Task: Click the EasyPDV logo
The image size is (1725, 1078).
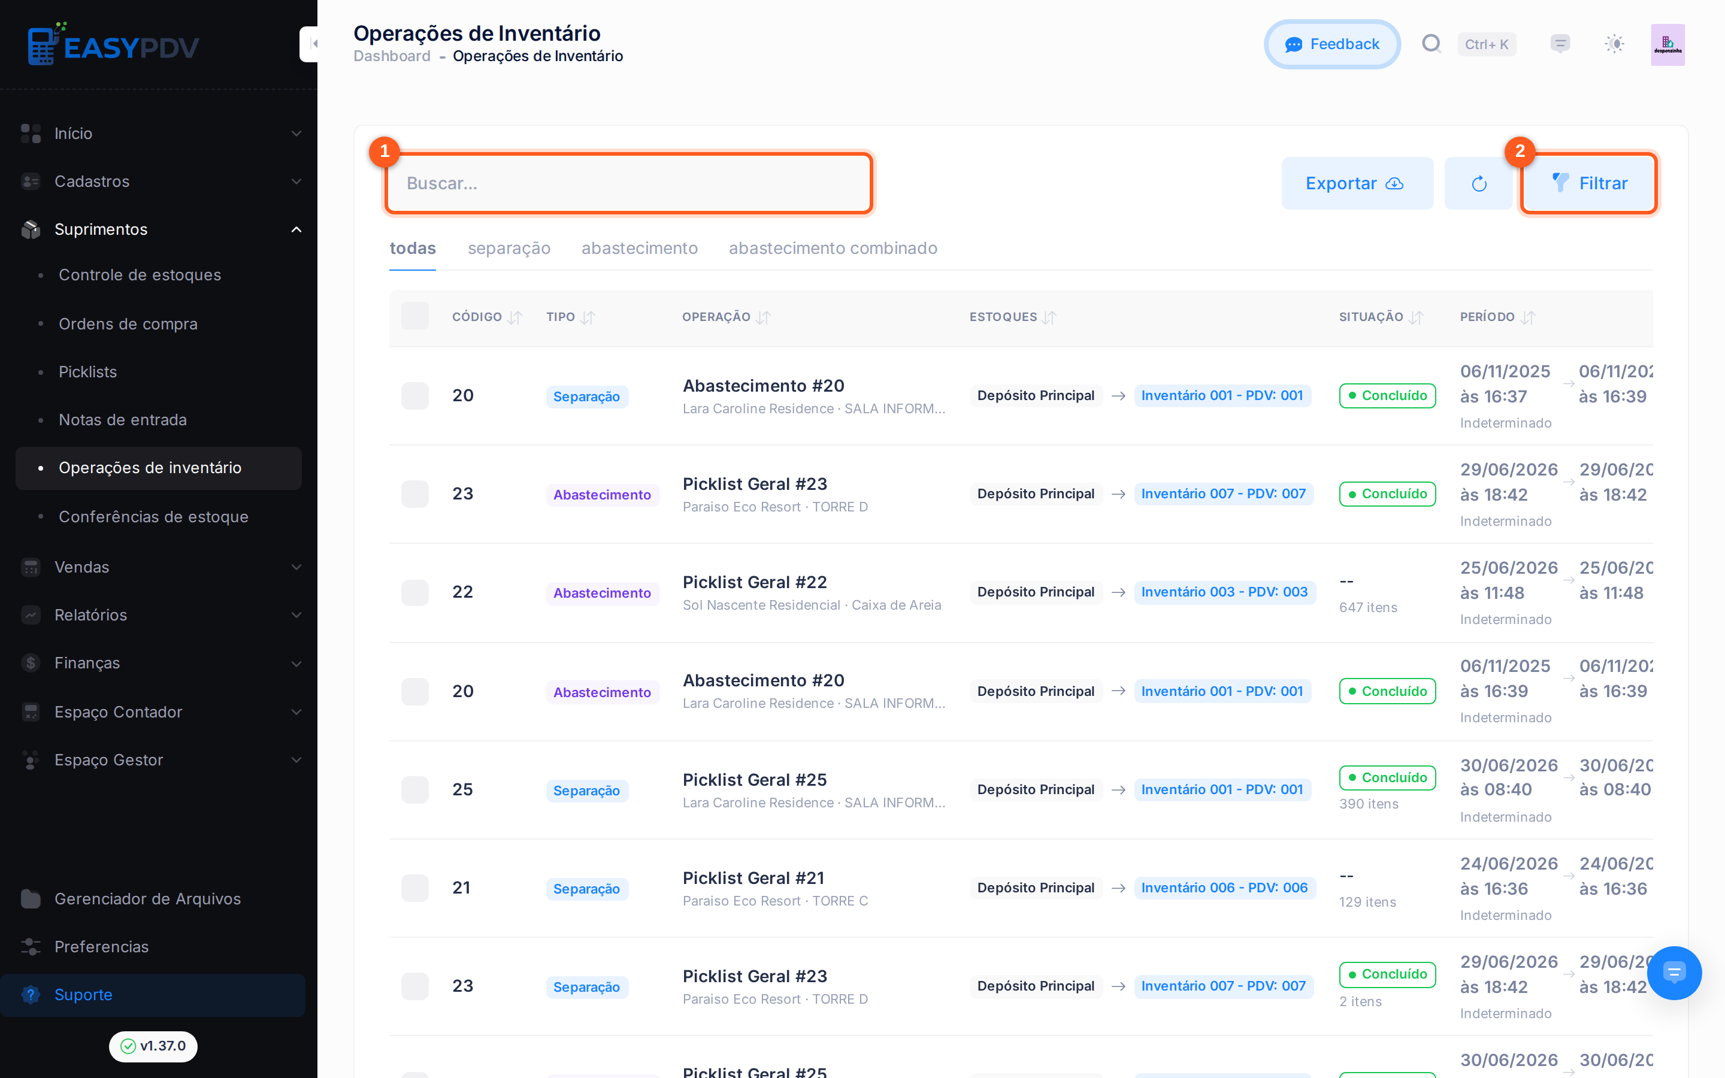Action: (113, 44)
